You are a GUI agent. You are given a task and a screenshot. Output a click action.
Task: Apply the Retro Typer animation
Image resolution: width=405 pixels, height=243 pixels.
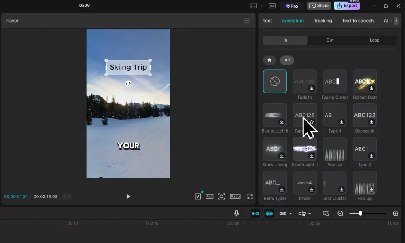tap(275, 183)
